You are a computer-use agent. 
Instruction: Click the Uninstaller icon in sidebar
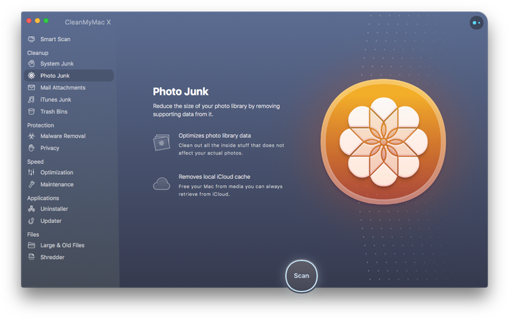coord(31,209)
